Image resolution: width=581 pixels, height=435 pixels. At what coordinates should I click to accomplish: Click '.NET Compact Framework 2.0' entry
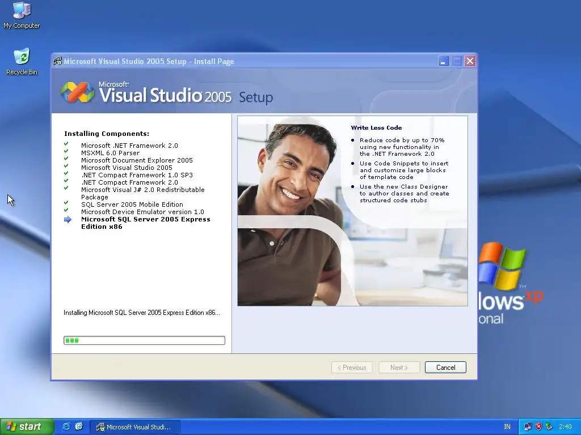[129, 182]
